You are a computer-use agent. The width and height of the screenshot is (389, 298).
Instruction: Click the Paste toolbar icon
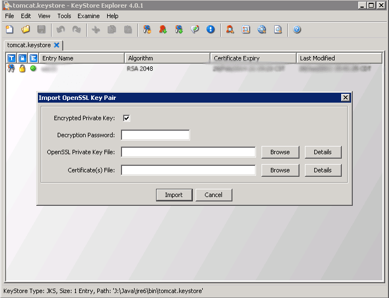pyautogui.click(x=128, y=30)
